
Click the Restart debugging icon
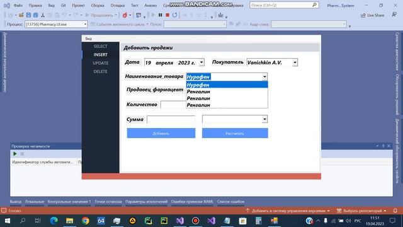[174, 15]
